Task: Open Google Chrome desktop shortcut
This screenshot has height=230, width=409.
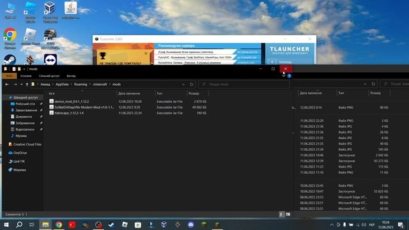Action: 10,38
